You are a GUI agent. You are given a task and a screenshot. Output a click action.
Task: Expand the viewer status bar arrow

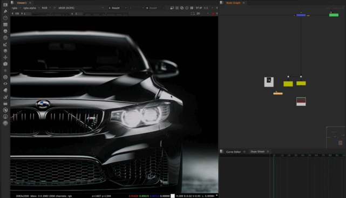tap(216, 196)
